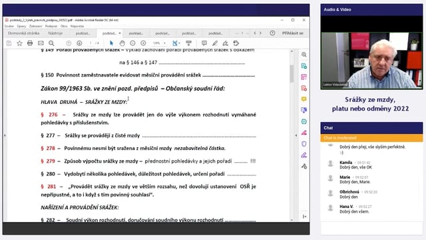Click the read mode scrolling icon
This screenshot has width=426, height=240.
tap(188, 43)
